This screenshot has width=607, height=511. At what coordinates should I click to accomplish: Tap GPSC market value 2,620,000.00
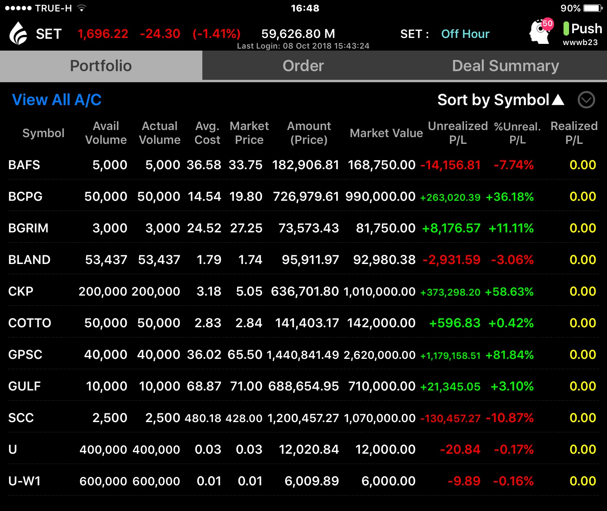(379, 355)
